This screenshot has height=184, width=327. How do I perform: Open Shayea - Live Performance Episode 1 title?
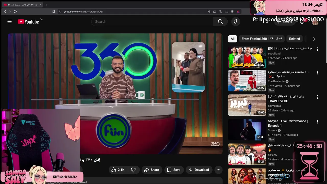pyautogui.click(x=288, y=123)
